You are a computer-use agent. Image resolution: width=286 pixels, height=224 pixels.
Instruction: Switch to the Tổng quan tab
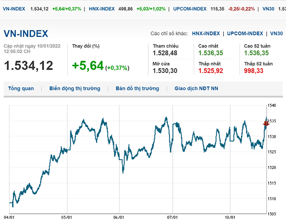(21, 88)
